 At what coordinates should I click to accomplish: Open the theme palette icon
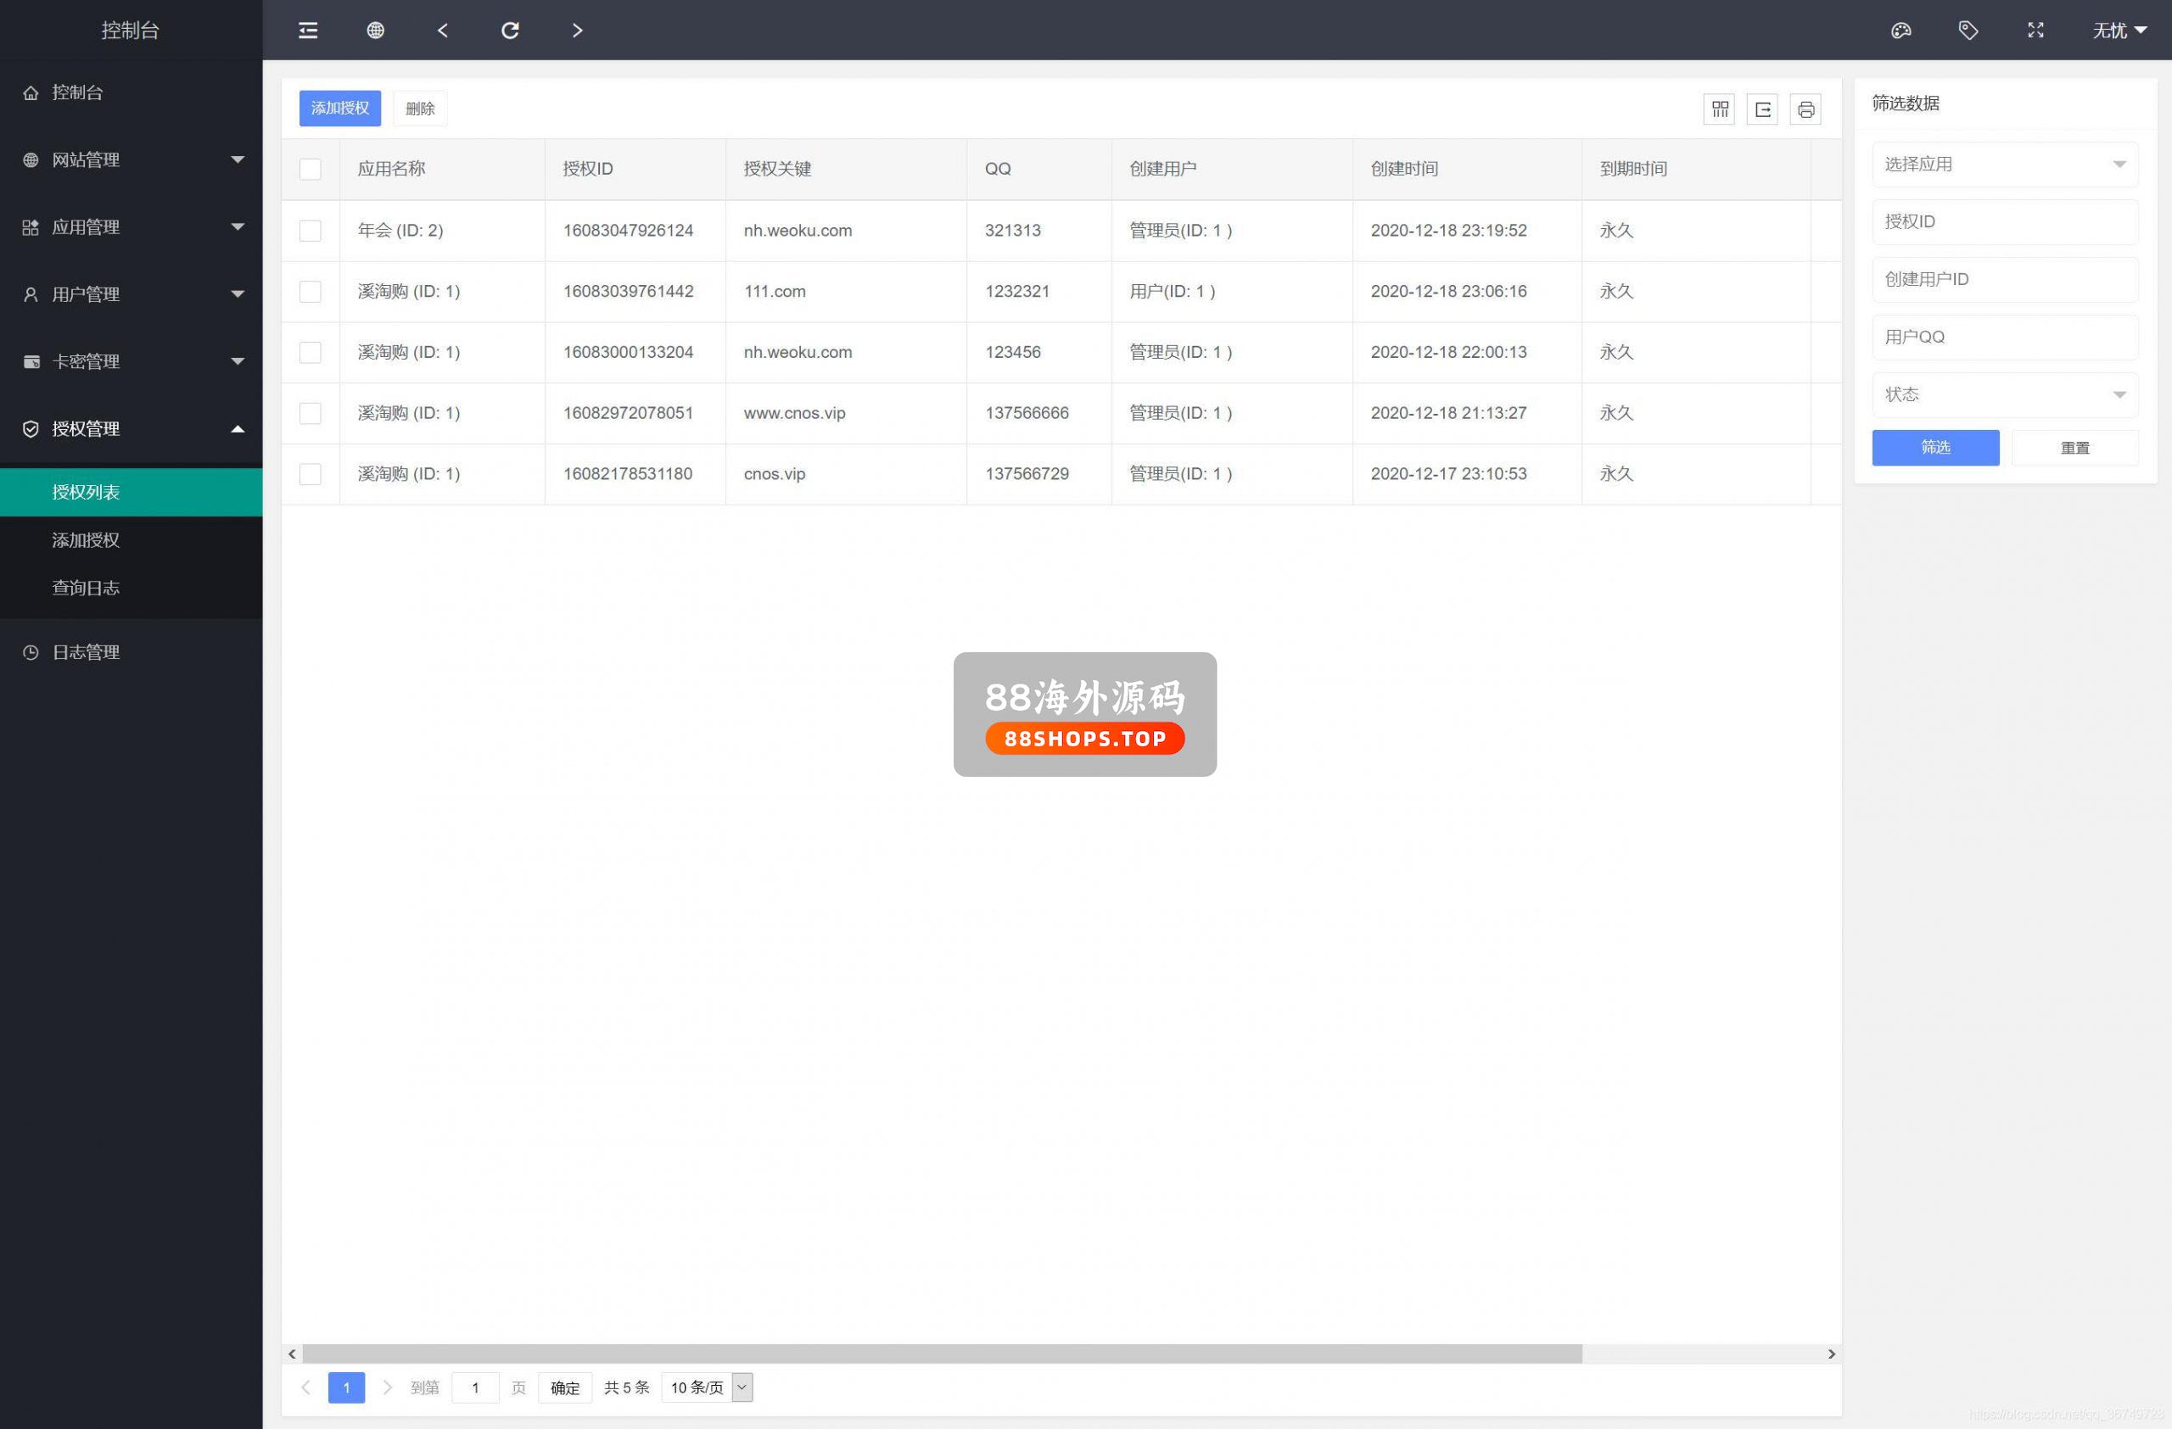point(1901,30)
